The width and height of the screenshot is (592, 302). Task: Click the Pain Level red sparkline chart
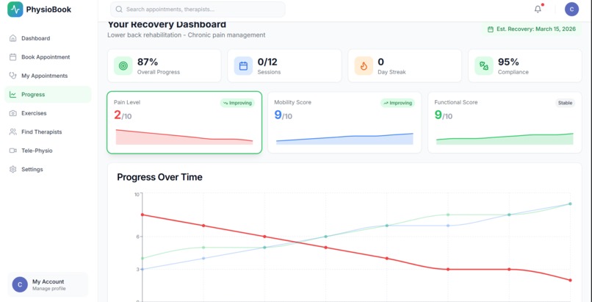pos(184,137)
